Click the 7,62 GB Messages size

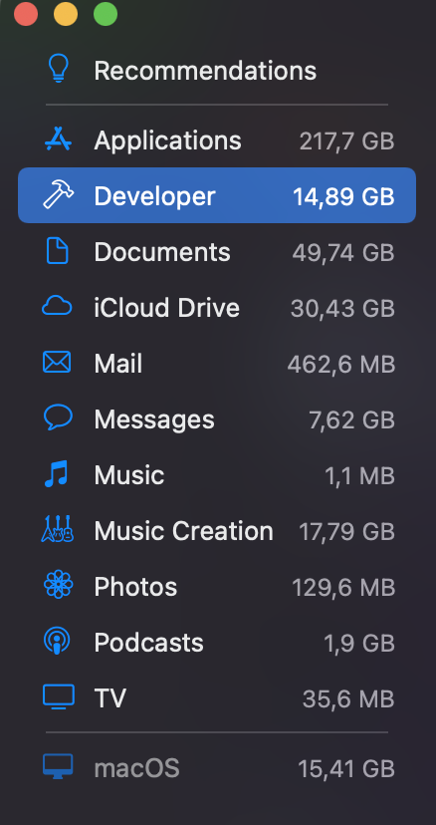pyautogui.click(x=351, y=419)
